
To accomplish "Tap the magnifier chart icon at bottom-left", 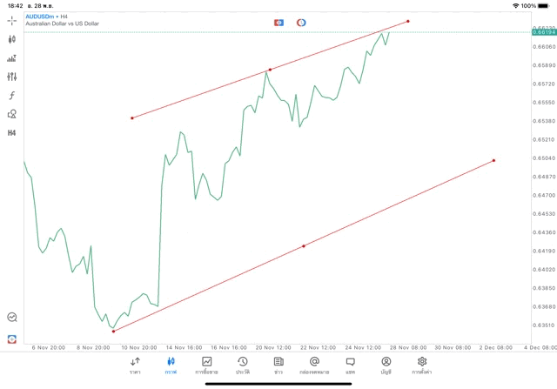I will point(12,318).
